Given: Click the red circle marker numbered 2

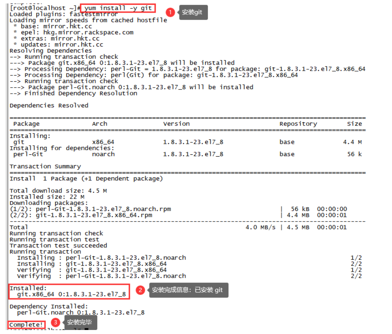Looking at the screenshot, I should point(140,290).
